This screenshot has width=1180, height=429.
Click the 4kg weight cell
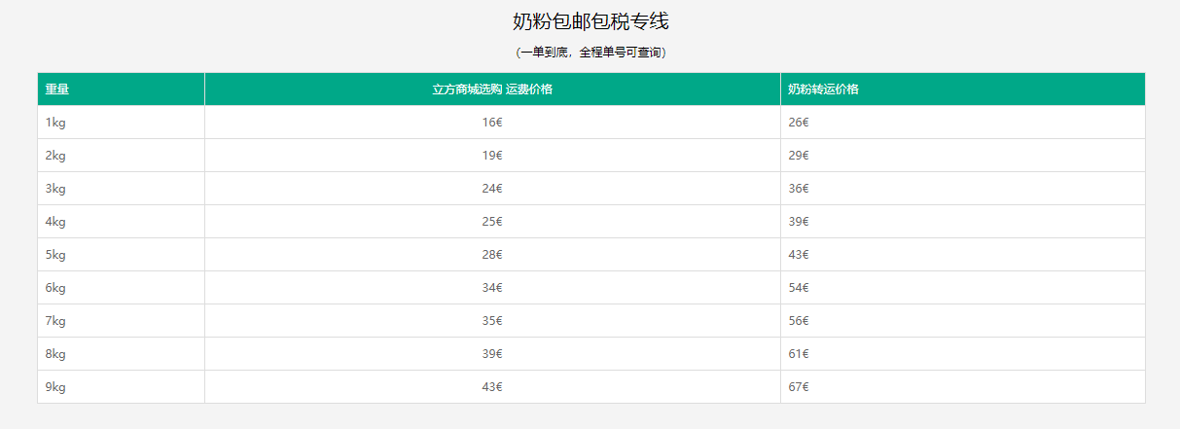[121, 222]
